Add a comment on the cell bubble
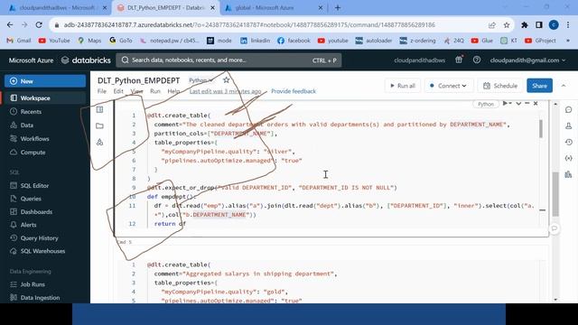The width and height of the screenshot is (578, 325). tap(554, 228)
